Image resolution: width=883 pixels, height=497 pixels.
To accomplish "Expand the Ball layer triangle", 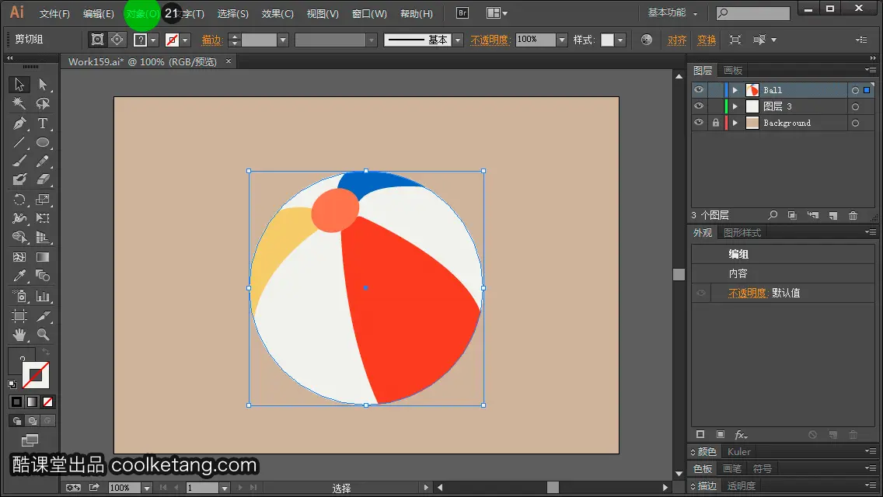I will (x=735, y=90).
